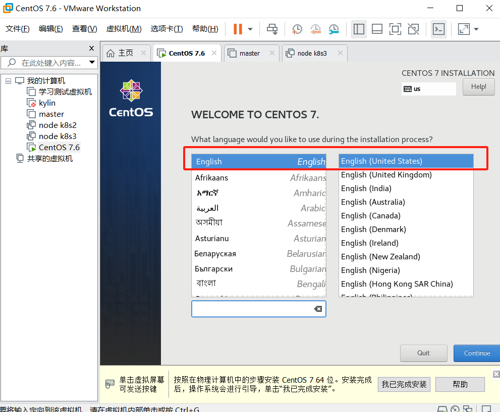Open the power options dropdown arrow

point(250,29)
